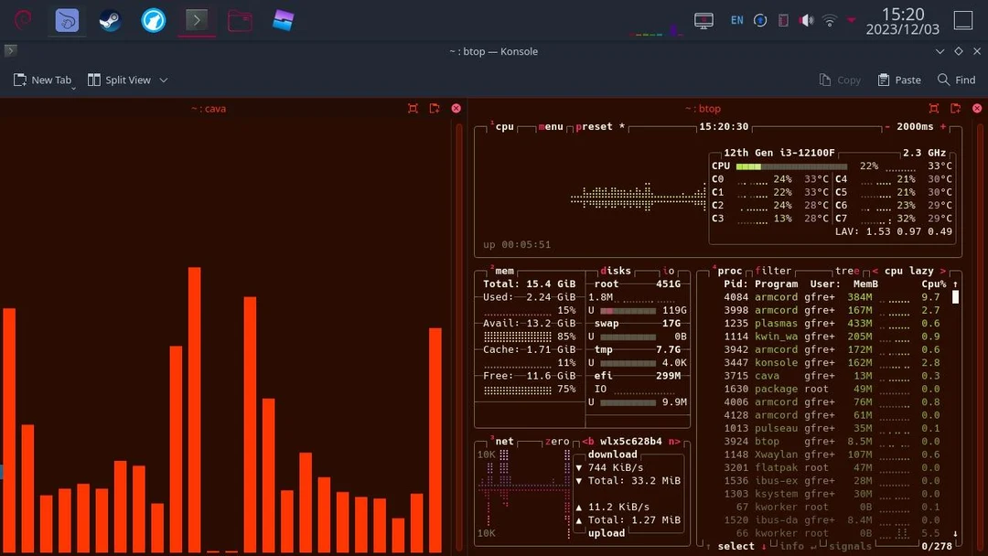Open the Wi-Fi network tray icon
Image resolution: width=988 pixels, height=556 pixels.
829,19
